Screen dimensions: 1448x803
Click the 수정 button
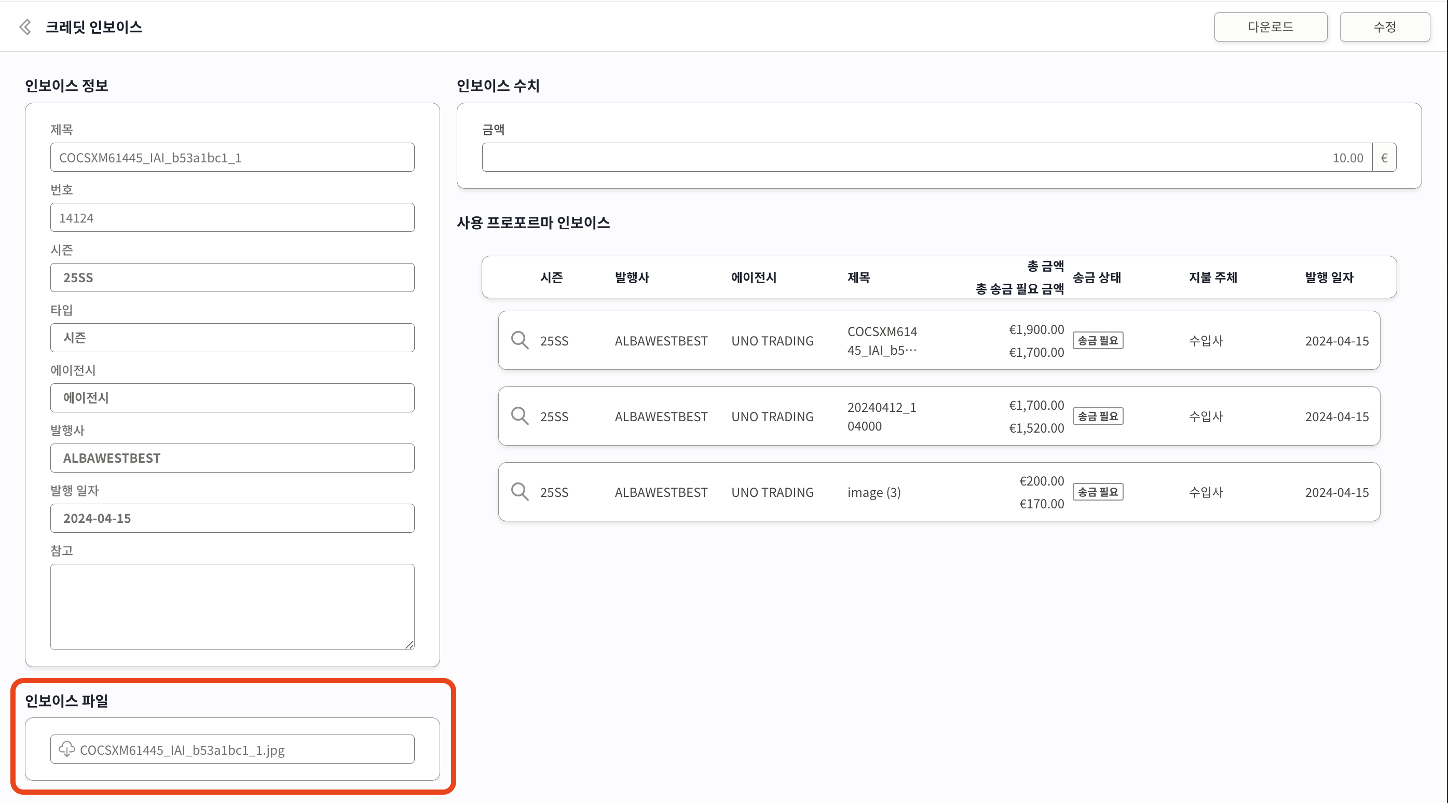tap(1385, 27)
